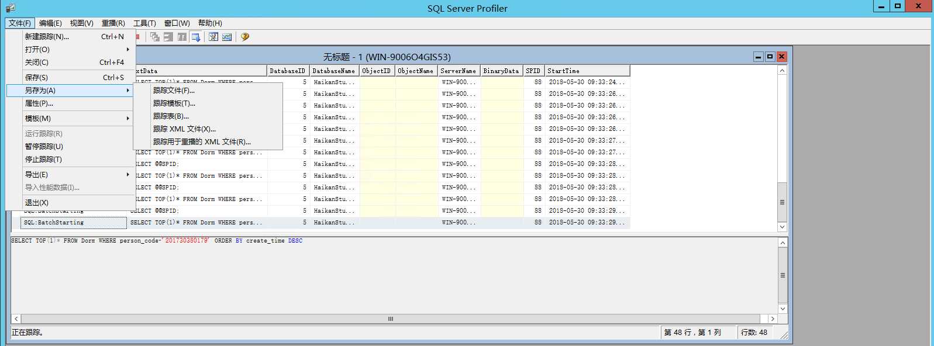934x346 pixels.
Task: Click the trace grid vertical scrollbar thumb
Action: tap(783, 202)
